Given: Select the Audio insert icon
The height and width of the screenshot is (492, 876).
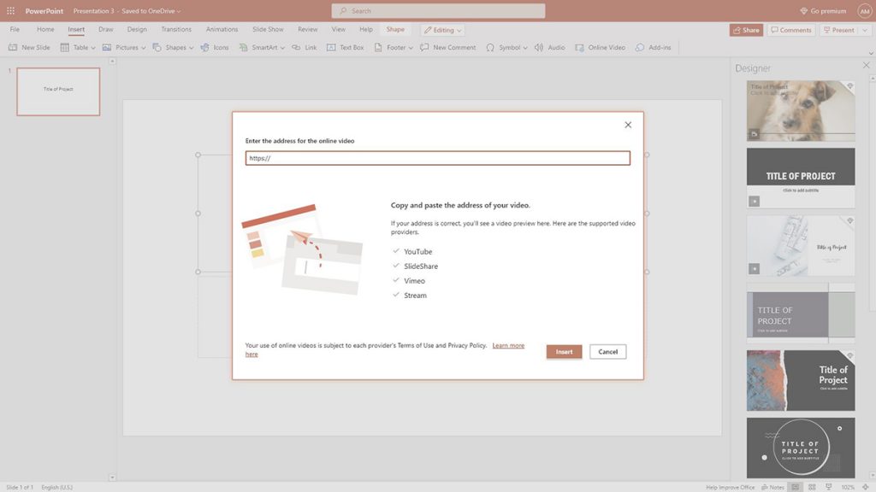Looking at the screenshot, I should coord(551,47).
